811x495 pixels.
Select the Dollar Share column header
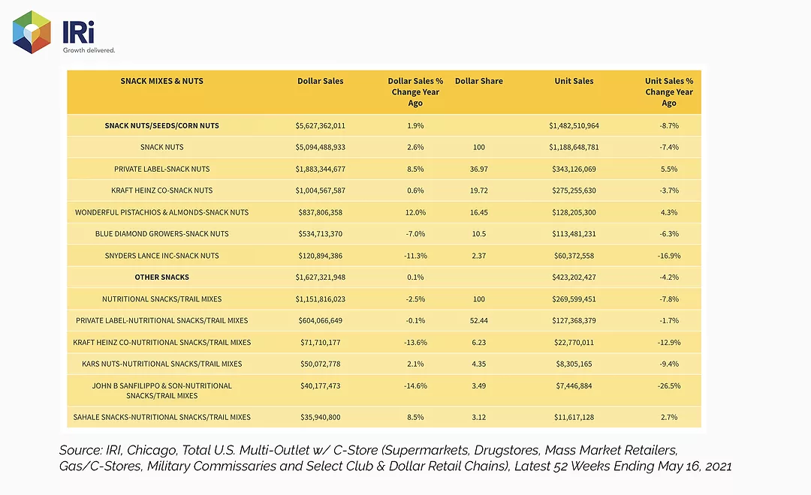point(479,81)
